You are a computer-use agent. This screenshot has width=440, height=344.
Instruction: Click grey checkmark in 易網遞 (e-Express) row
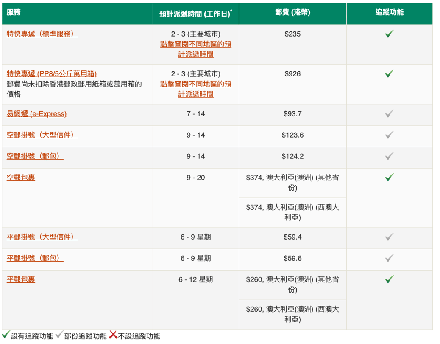[x=389, y=114]
